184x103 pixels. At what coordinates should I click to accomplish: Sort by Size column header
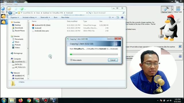(x=101, y=21)
